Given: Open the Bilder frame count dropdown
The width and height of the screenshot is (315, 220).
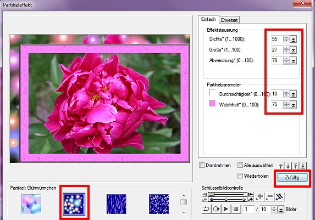Looking at the screenshot, I should pos(281,210).
